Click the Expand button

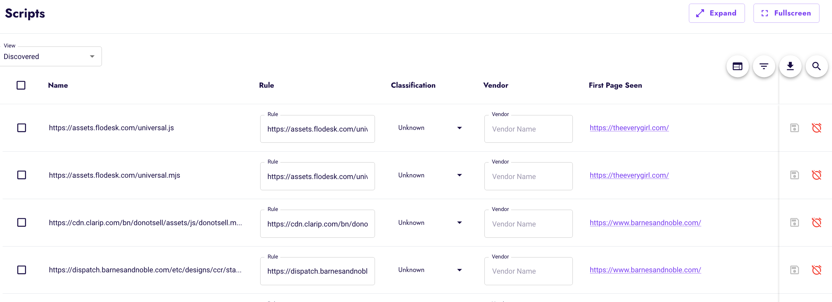coord(717,13)
